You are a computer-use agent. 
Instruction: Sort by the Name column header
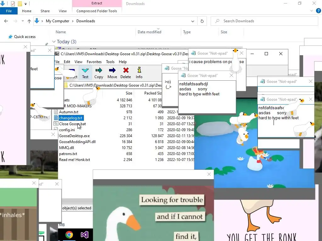[x=61, y=32]
